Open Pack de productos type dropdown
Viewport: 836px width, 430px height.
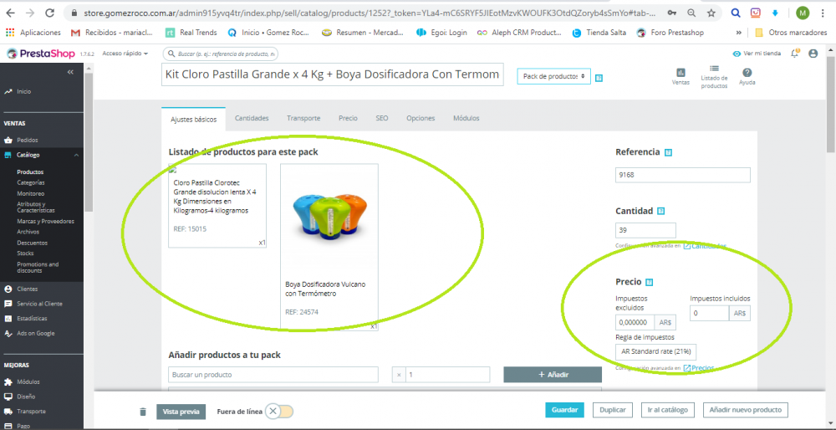tap(554, 77)
